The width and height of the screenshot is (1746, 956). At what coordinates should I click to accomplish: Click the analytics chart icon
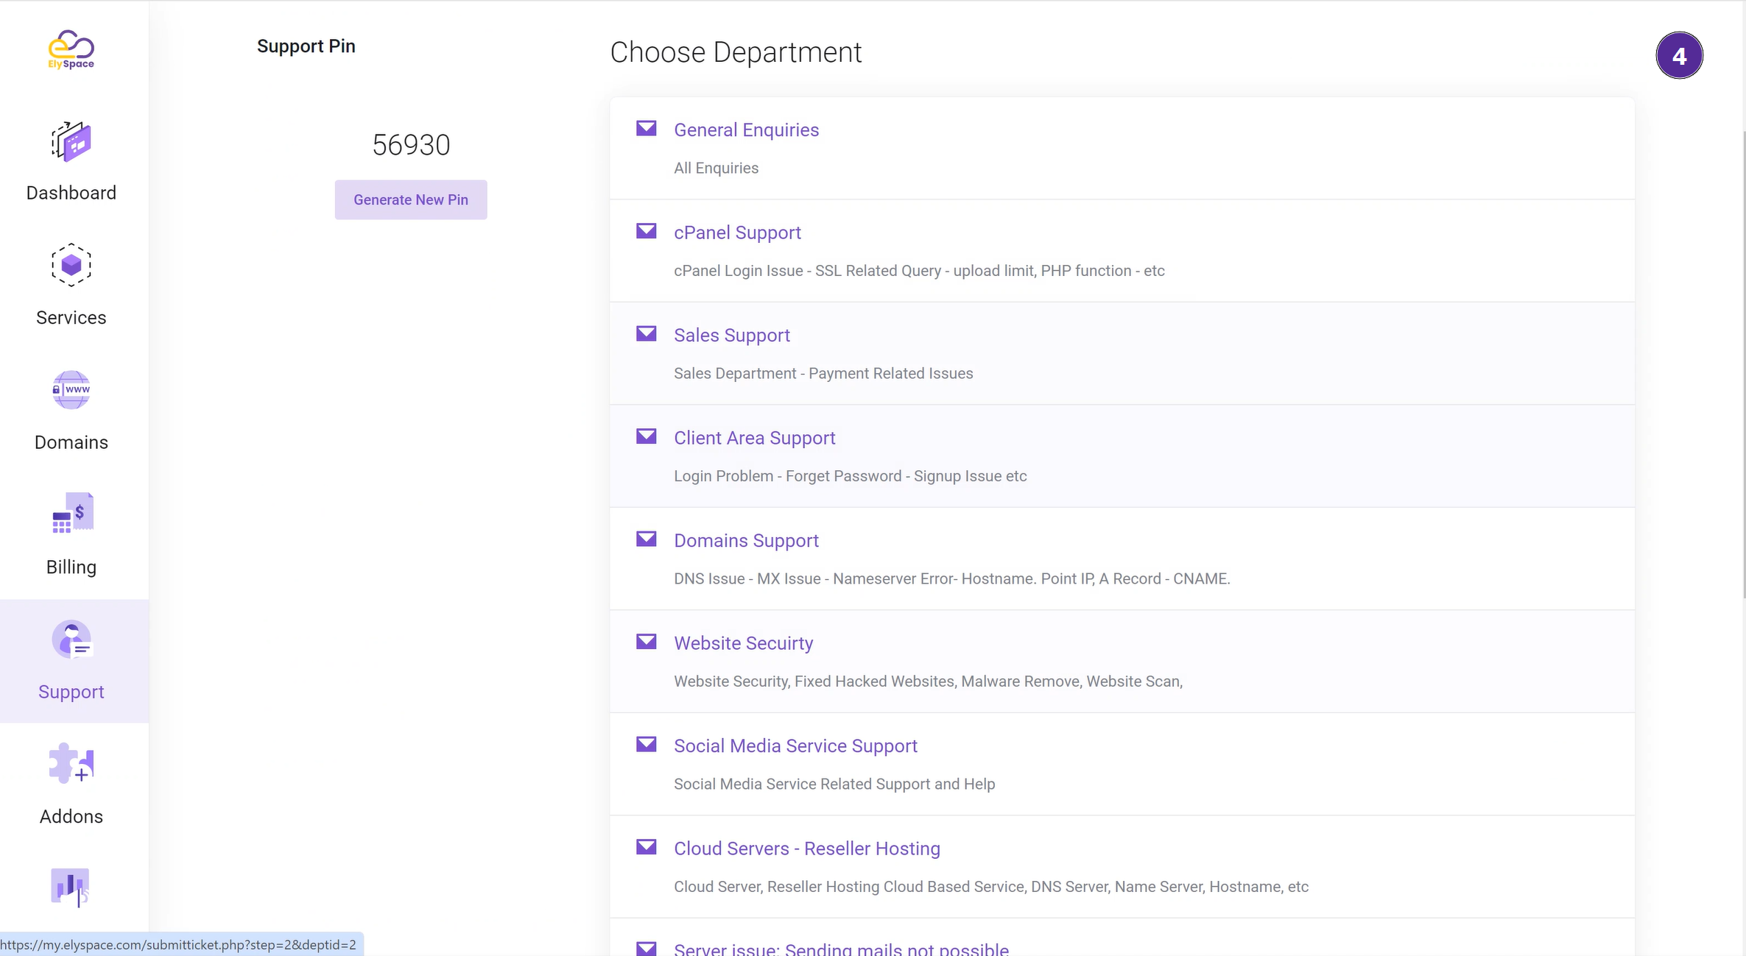71,888
